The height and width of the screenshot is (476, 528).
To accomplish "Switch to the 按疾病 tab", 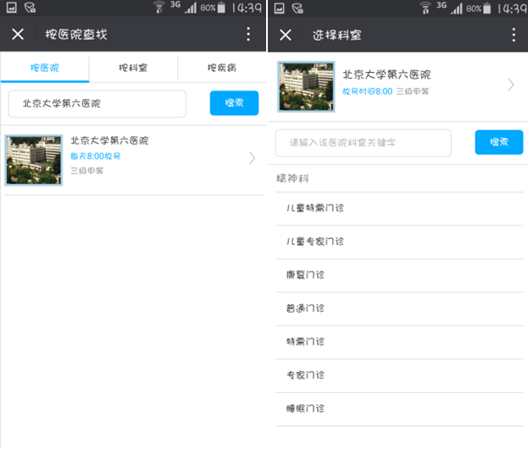I will [x=222, y=68].
